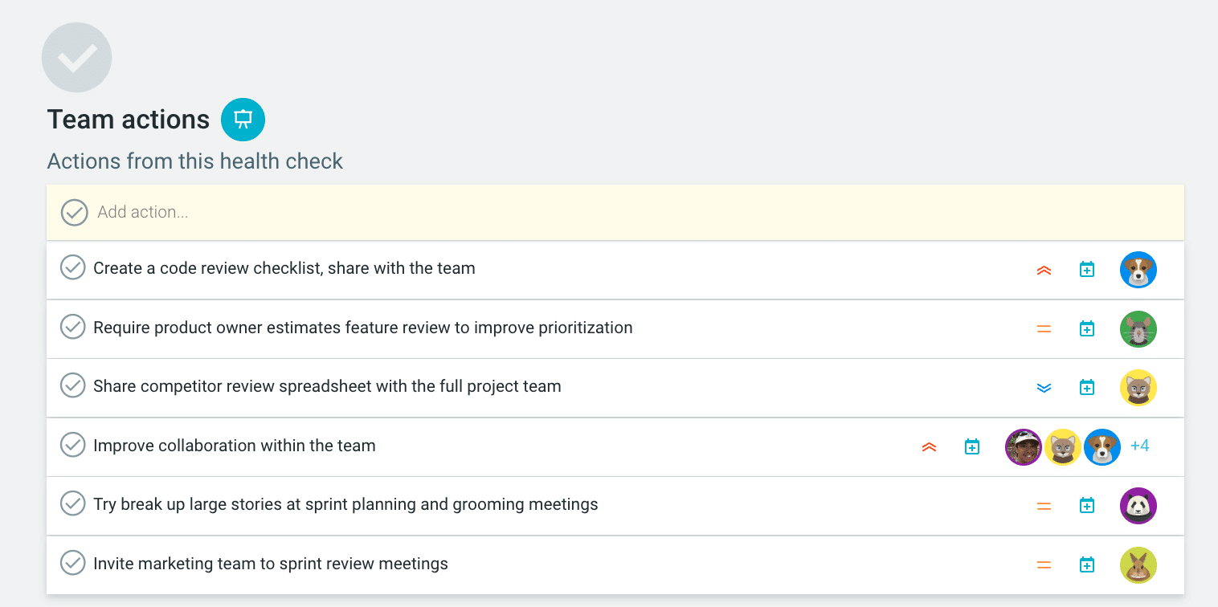Click the rabbit avatar on marketing team action
The image size is (1218, 607).
click(1138, 565)
